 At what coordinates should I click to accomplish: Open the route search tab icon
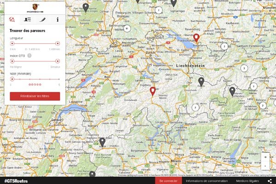pyautogui.click(x=12, y=19)
